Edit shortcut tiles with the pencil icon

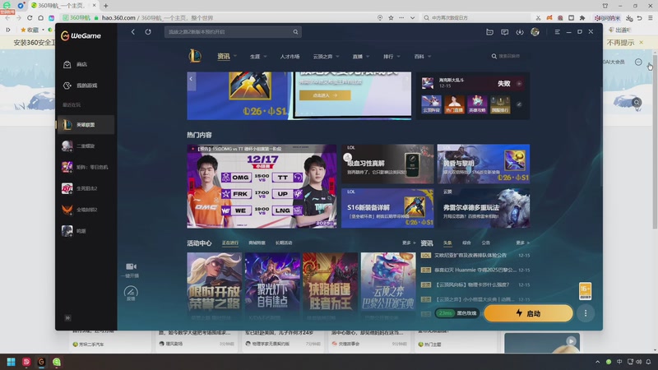tap(519, 104)
